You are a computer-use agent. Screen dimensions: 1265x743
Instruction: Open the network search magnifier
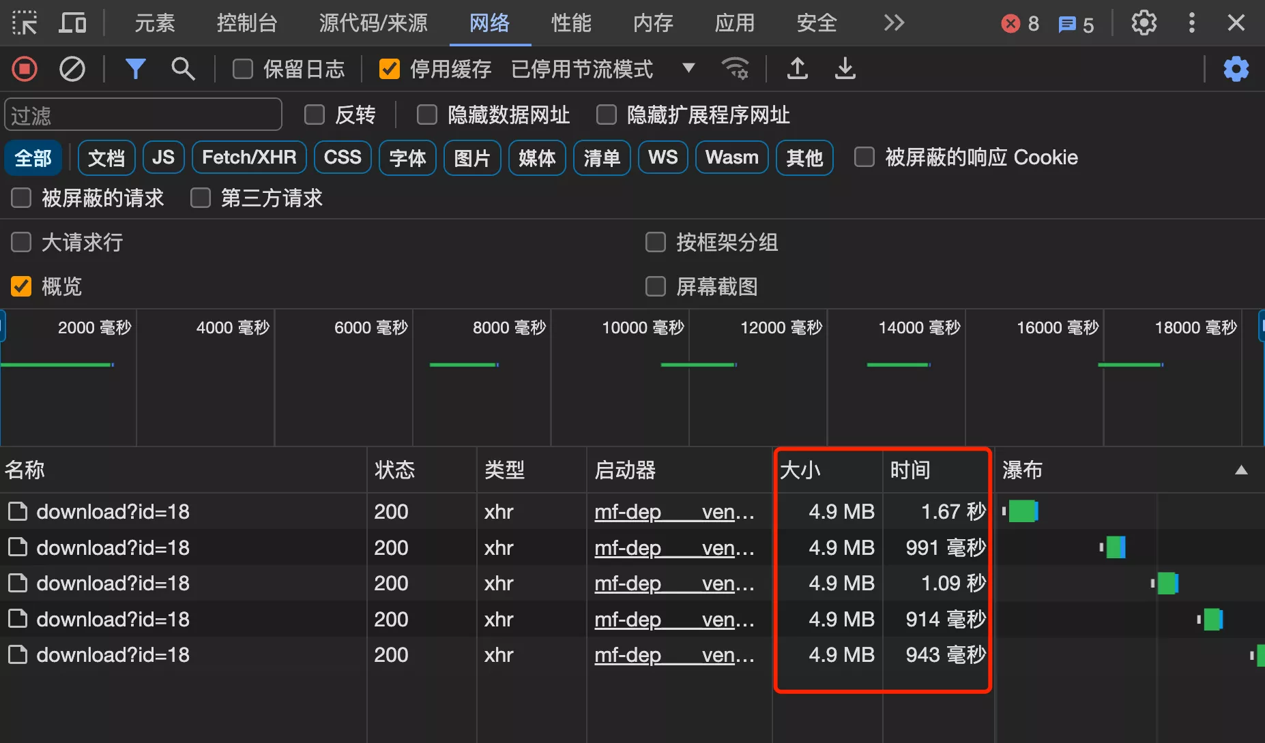(x=182, y=69)
